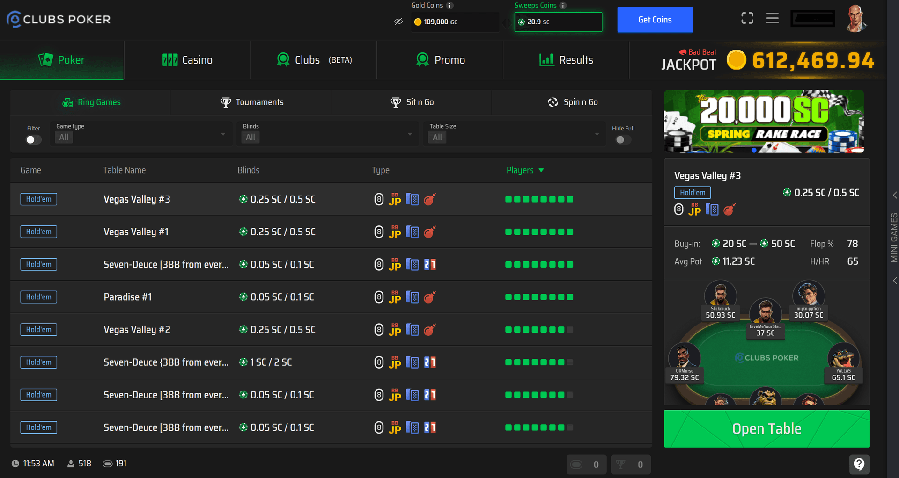Image resolution: width=899 pixels, height=478 pixels.
Task: Click Slickmuck player avatar
Action: (x=720, y=295)
